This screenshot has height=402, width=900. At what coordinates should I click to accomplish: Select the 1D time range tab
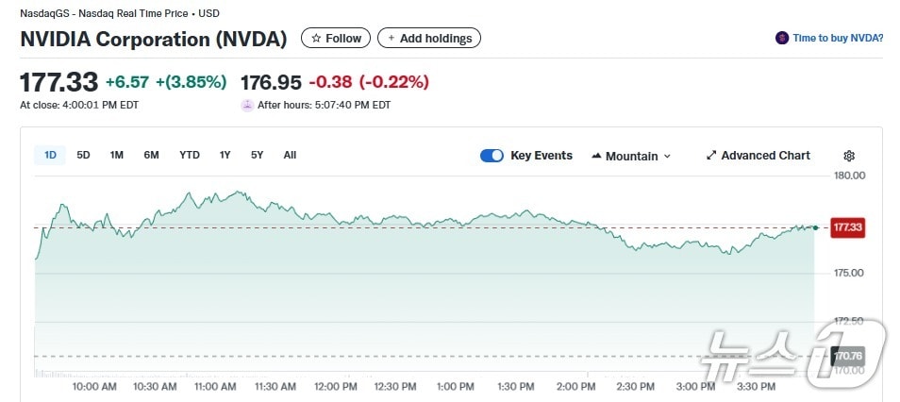tap(51, 155)
